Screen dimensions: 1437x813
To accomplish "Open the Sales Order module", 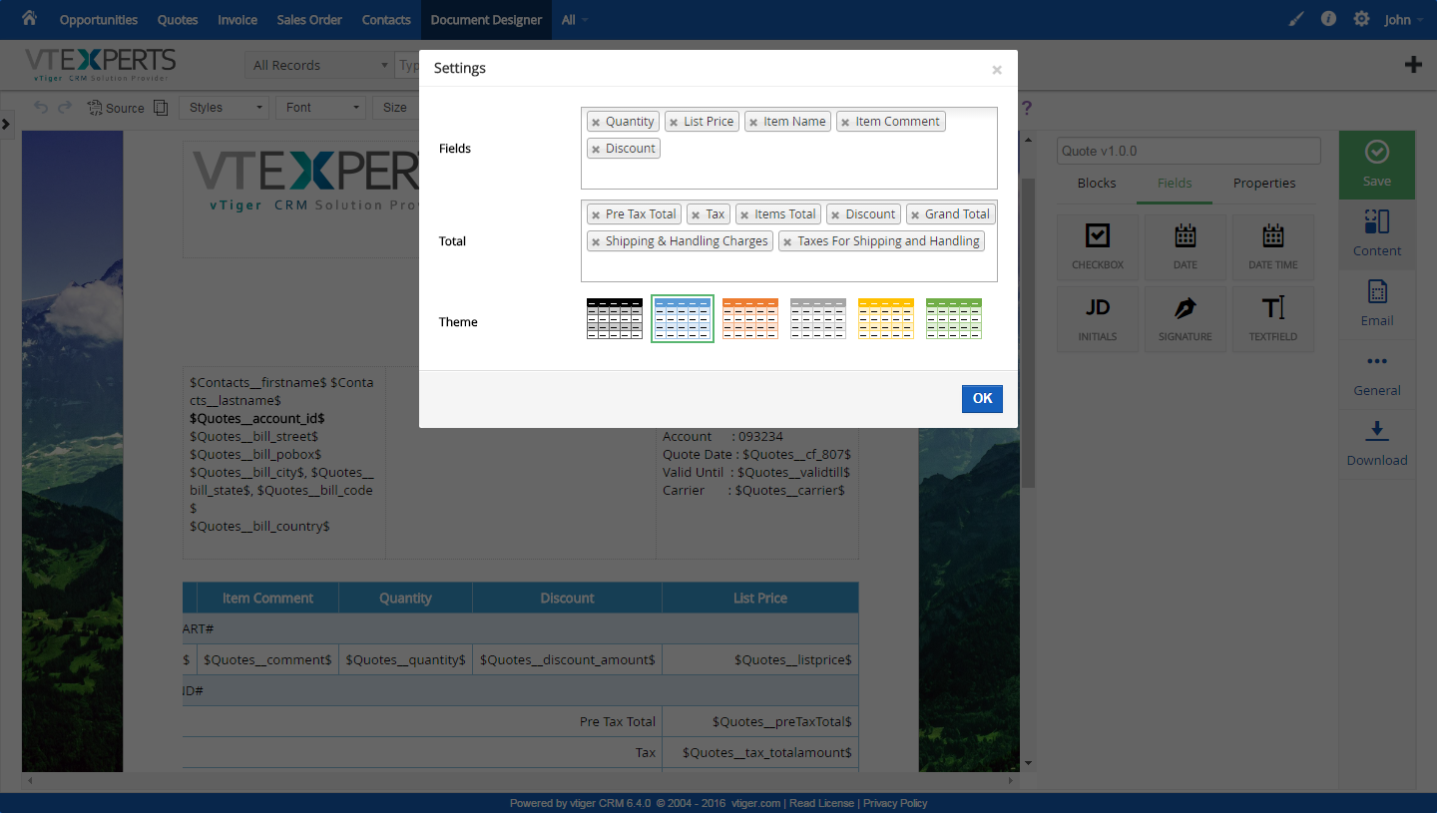I will point(309,20).
